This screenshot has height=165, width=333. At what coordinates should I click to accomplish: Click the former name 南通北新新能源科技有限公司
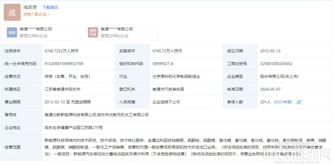click(x=71, y=115)
